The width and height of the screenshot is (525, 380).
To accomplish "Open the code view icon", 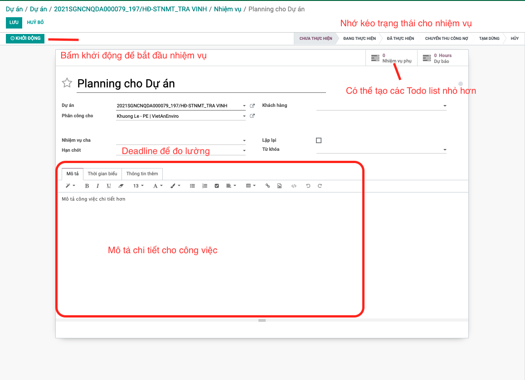I will [294, 186].
